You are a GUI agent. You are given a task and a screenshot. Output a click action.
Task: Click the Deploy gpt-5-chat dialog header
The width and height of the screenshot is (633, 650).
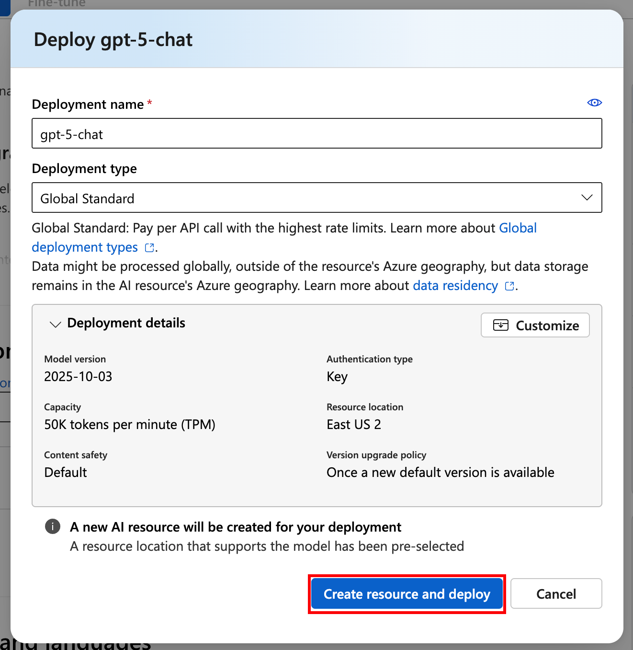[x=113, y=39]
